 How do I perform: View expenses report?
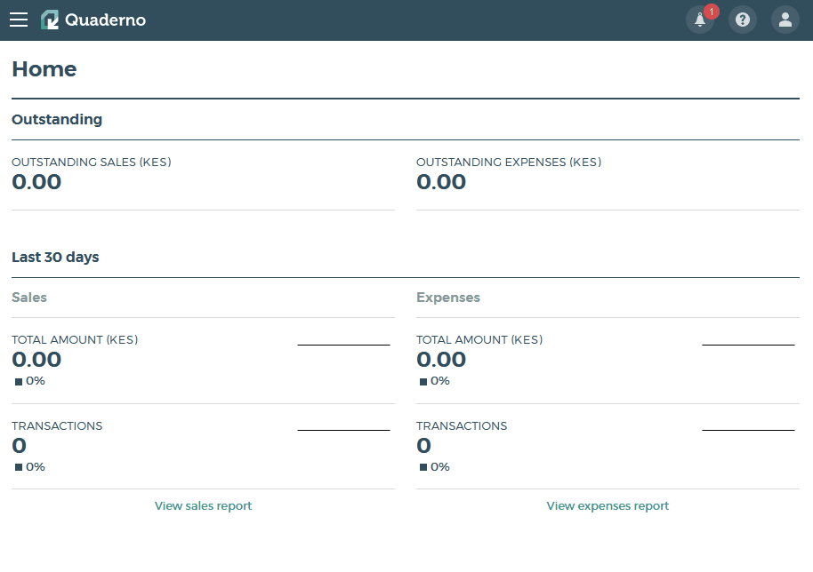(607, 505)
